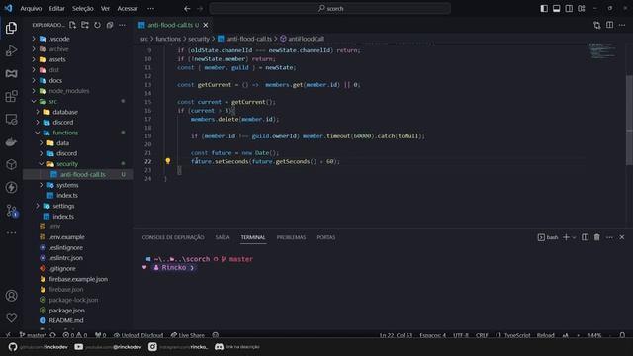Image resolution: width=633 pixels, height=356 pixels.
Task: Click notifications bell in status bar
Action: [622, 335]
